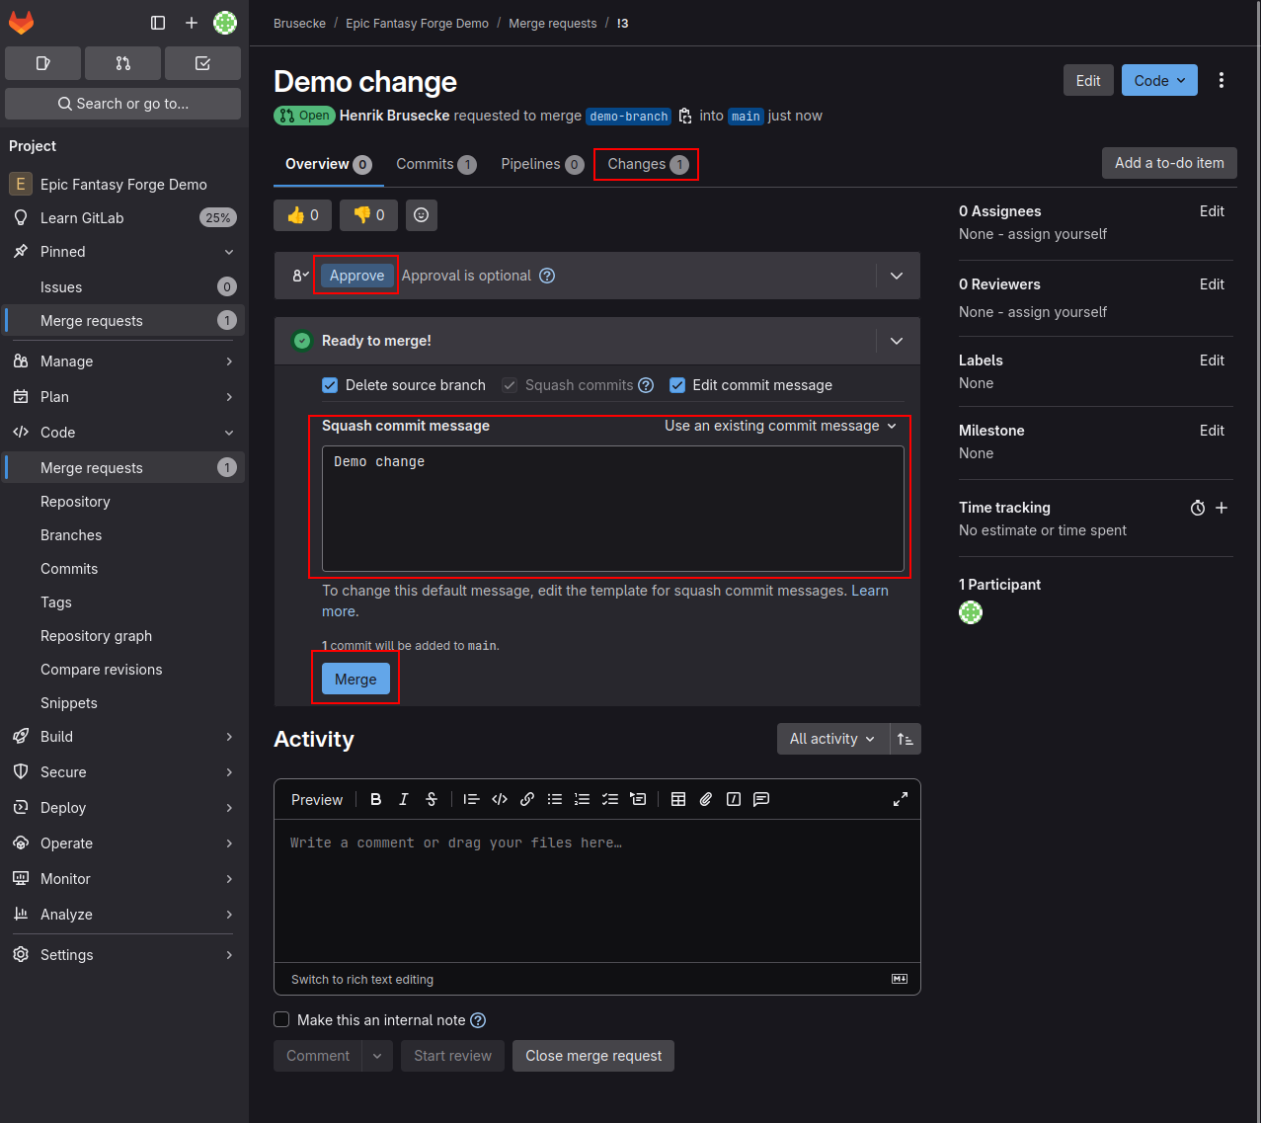Apply strikethrough formatting in comment editor
The image size is (1261, 1123).
432,799
